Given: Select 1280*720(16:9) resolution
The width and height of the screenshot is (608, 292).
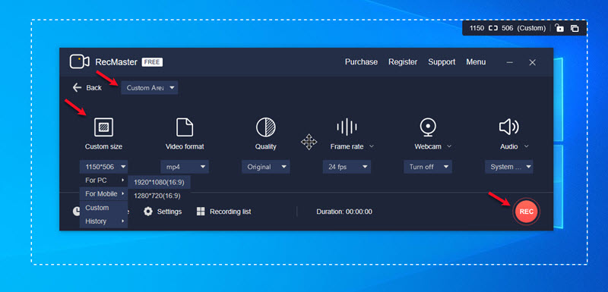Looking at the screenshot, I should point(159,196).
